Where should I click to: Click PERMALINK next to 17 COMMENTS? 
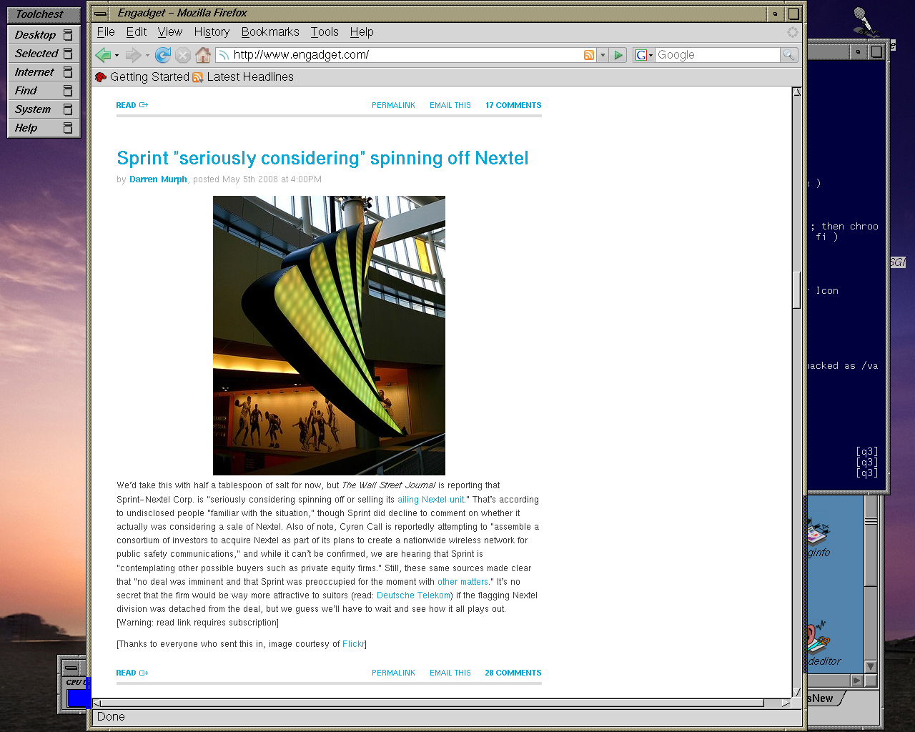click(x=393, y=105)
